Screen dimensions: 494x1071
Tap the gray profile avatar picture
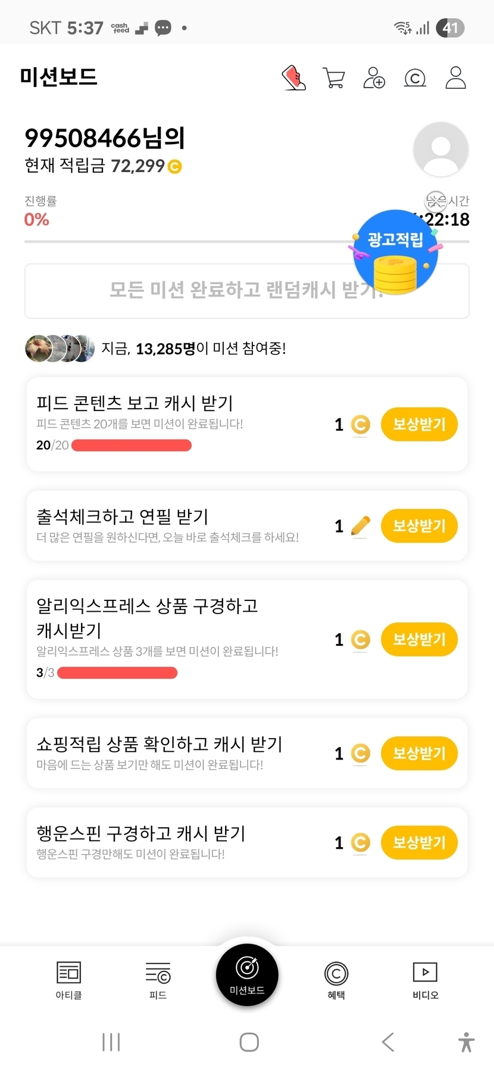point(440,150)
